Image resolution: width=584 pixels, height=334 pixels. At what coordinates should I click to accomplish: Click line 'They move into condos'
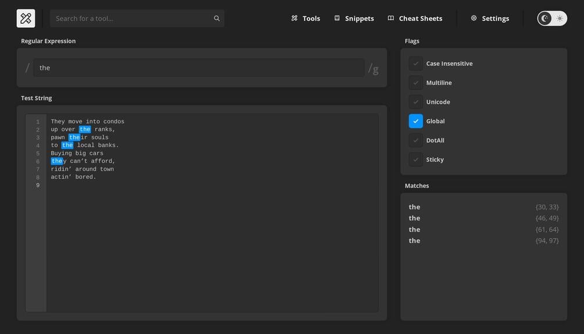pos(88,122)
